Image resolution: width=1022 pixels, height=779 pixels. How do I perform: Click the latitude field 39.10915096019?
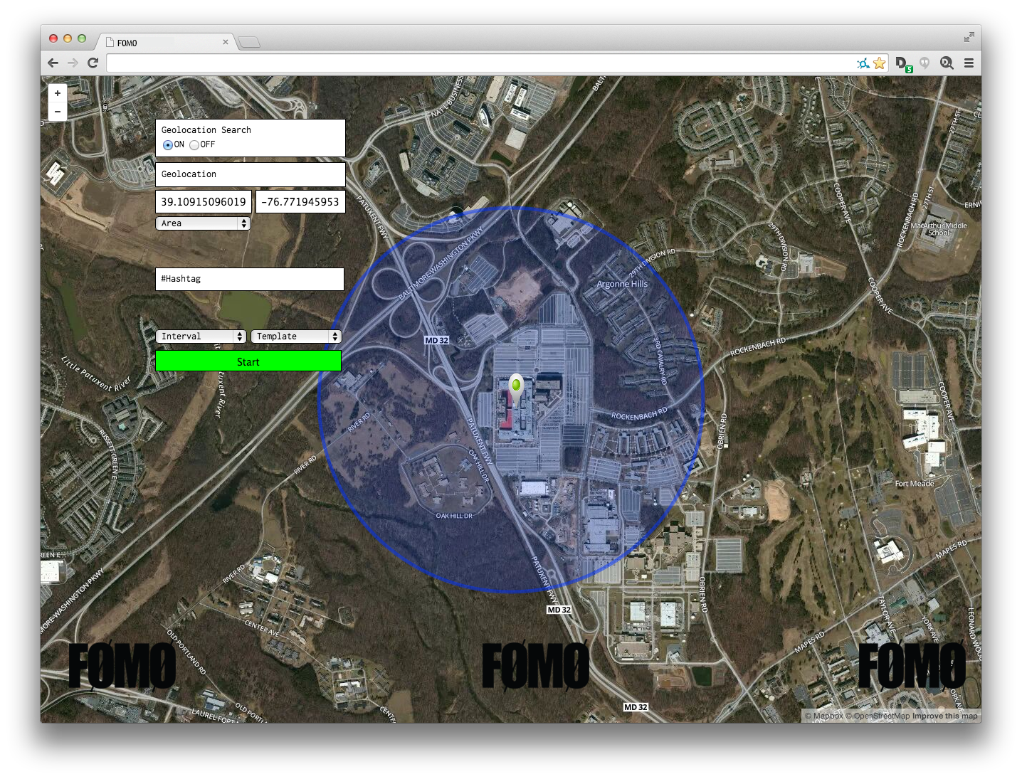(x=204, y=201)
